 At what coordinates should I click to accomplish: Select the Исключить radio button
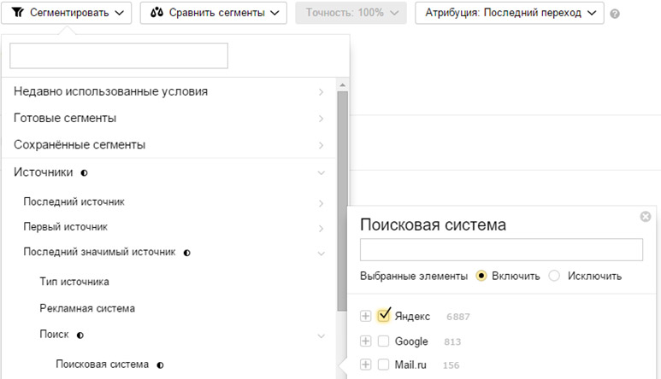point(554,276)
